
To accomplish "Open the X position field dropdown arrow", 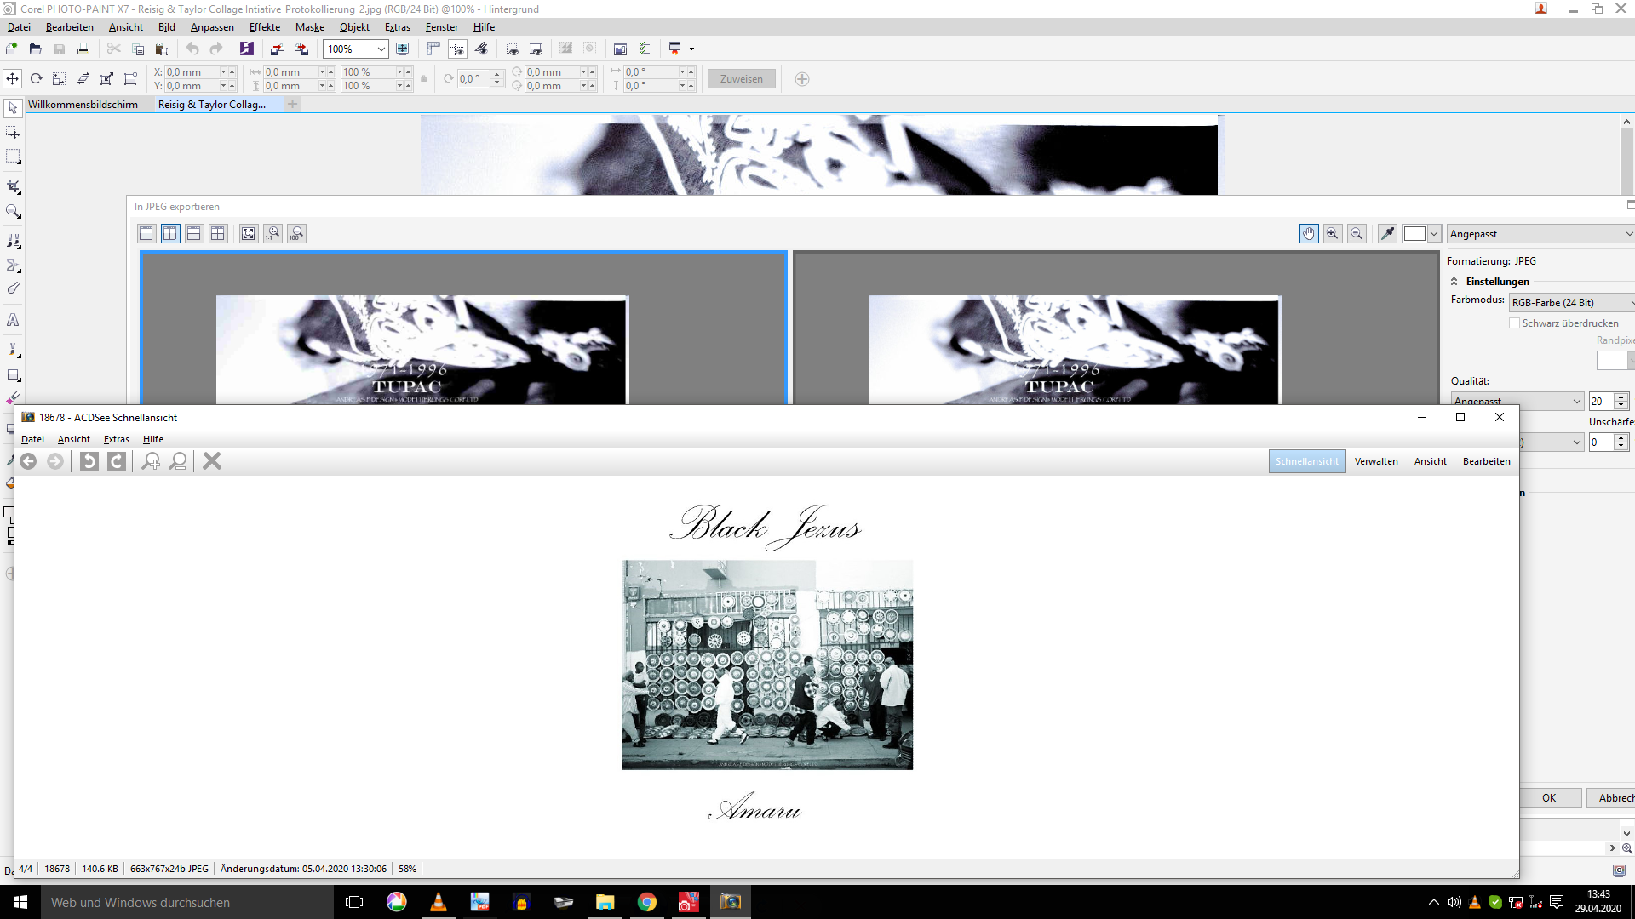I will [x=224, y=72].
